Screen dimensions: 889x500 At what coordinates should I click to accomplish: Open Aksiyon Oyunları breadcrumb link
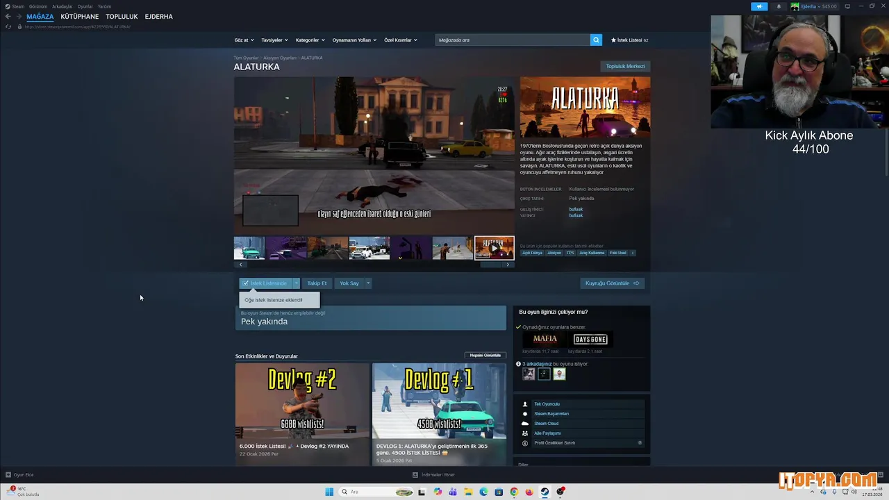[280, 58]
